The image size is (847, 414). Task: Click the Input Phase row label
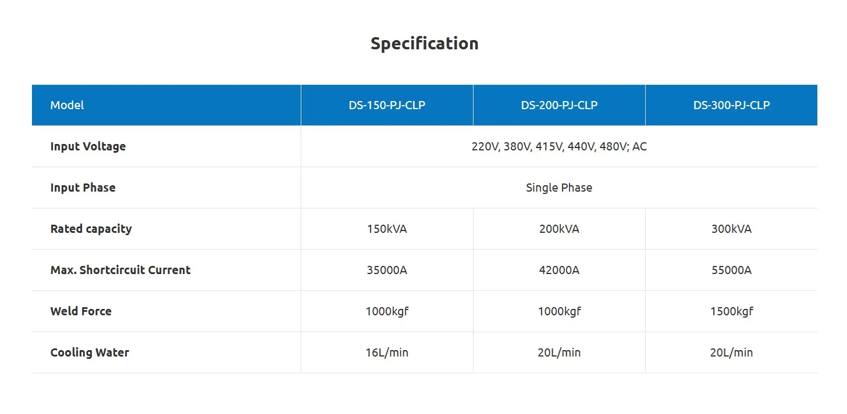click(x=83, y=188)
